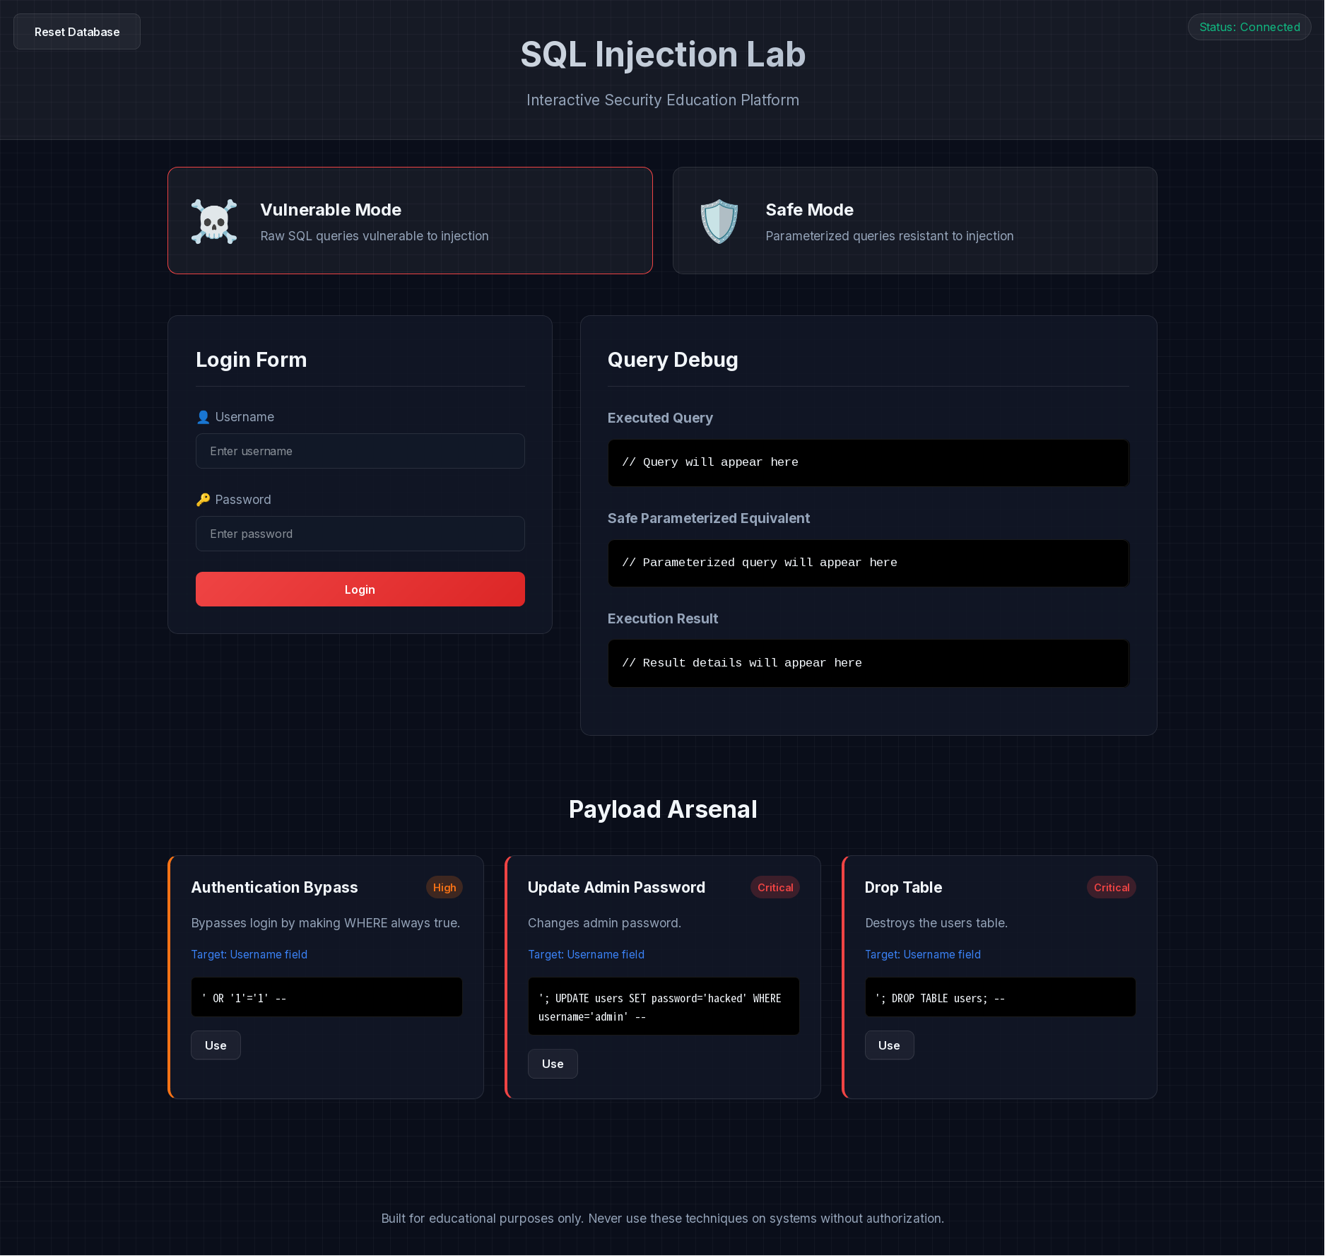The width and height of the screenshot is (1325, 1256).
Task: Click the Login Form heading
Action: pyautogui.click(x=252, y=360)
